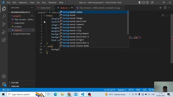Open the Go menu
Screen dimensions: 173x97
(x=38, y=2)
